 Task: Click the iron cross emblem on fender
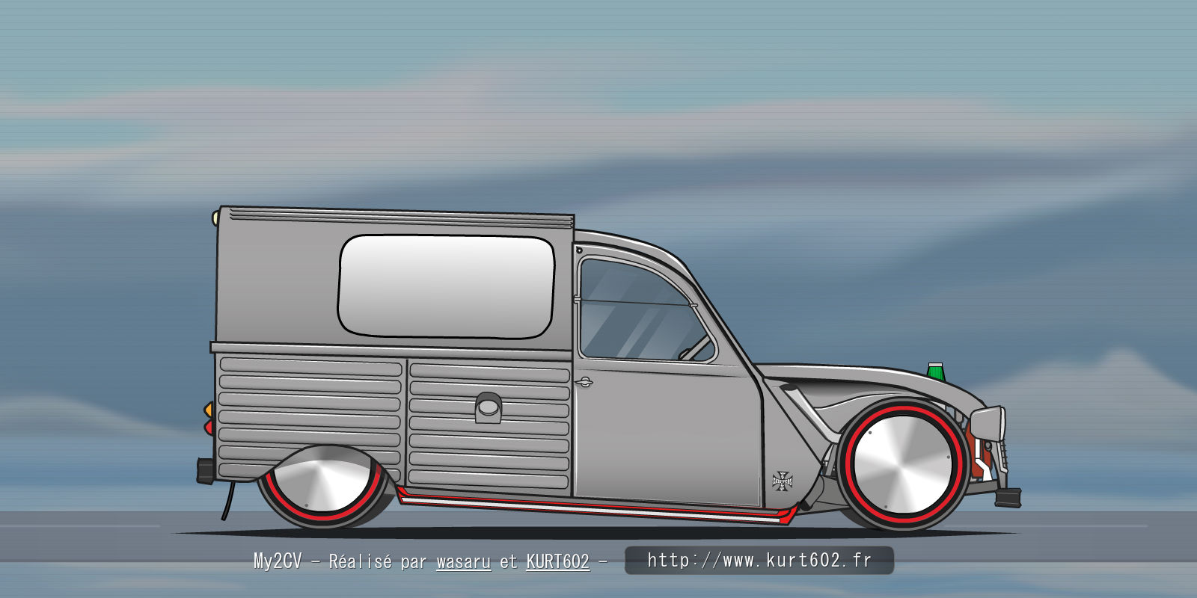pos(783,480)
